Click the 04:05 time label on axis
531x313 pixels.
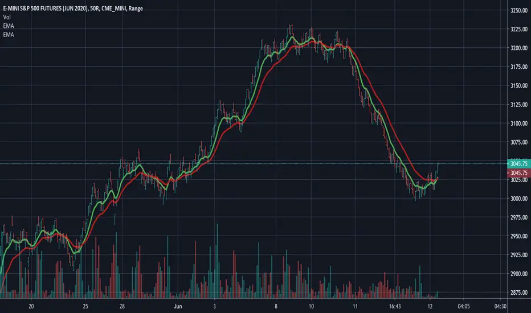(464, 306)
